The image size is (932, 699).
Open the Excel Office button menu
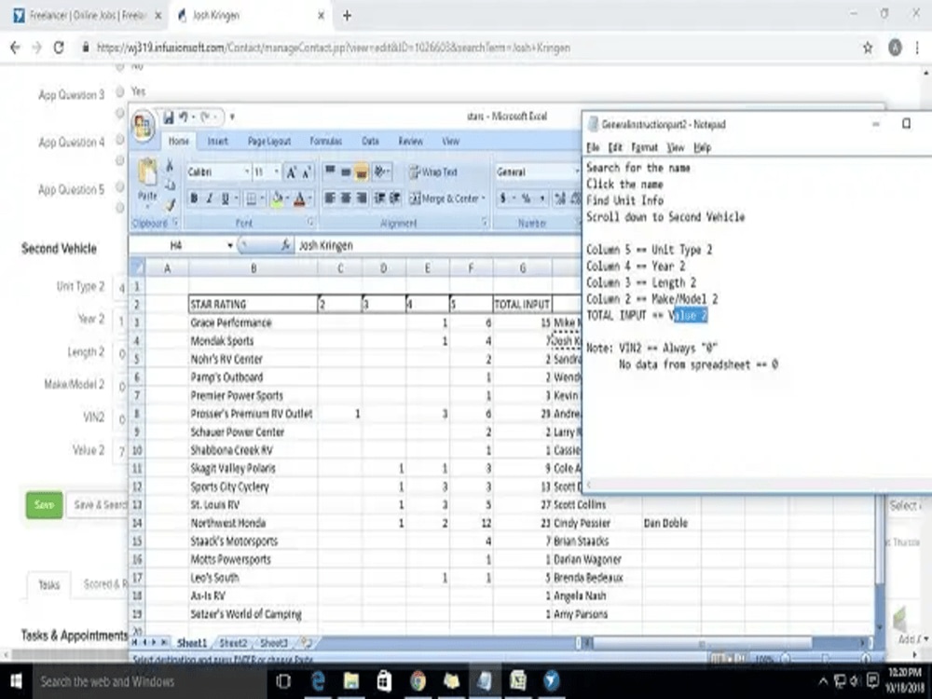pos(144,126)
